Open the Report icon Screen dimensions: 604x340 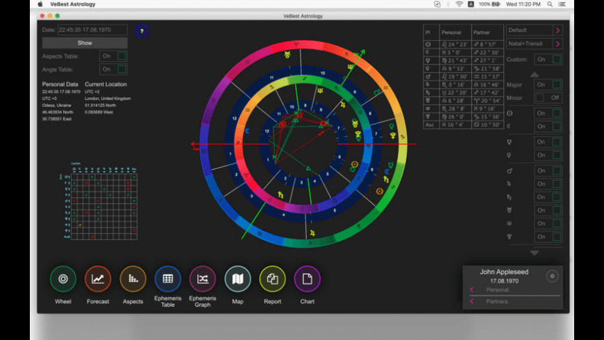pyautogui.click(x=272, y=279)
